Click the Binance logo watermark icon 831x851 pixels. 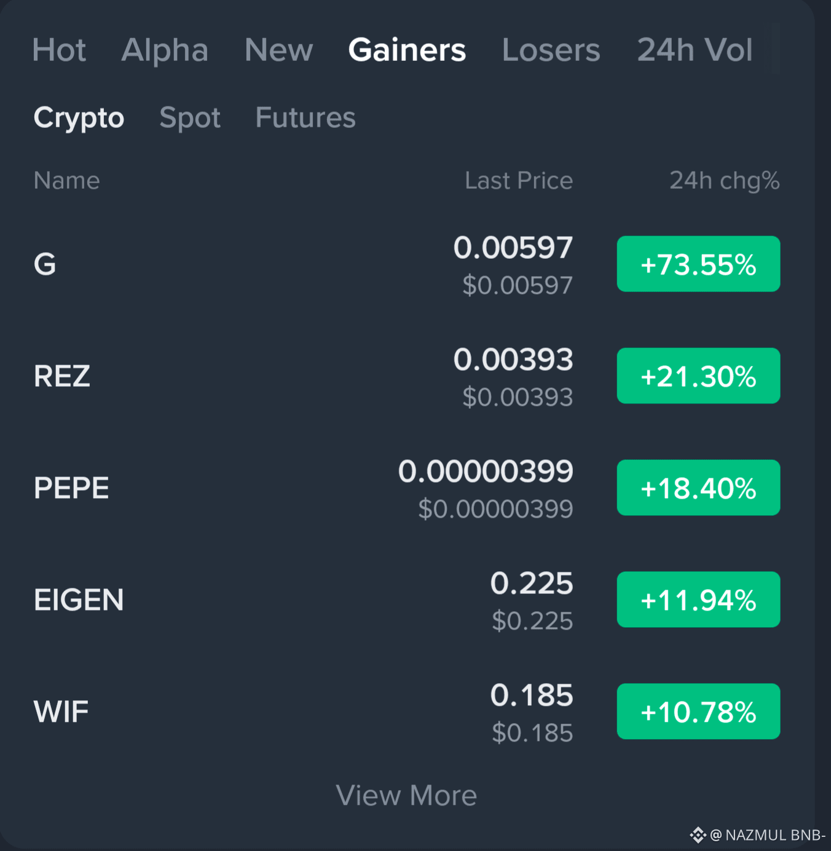[698, 835]
